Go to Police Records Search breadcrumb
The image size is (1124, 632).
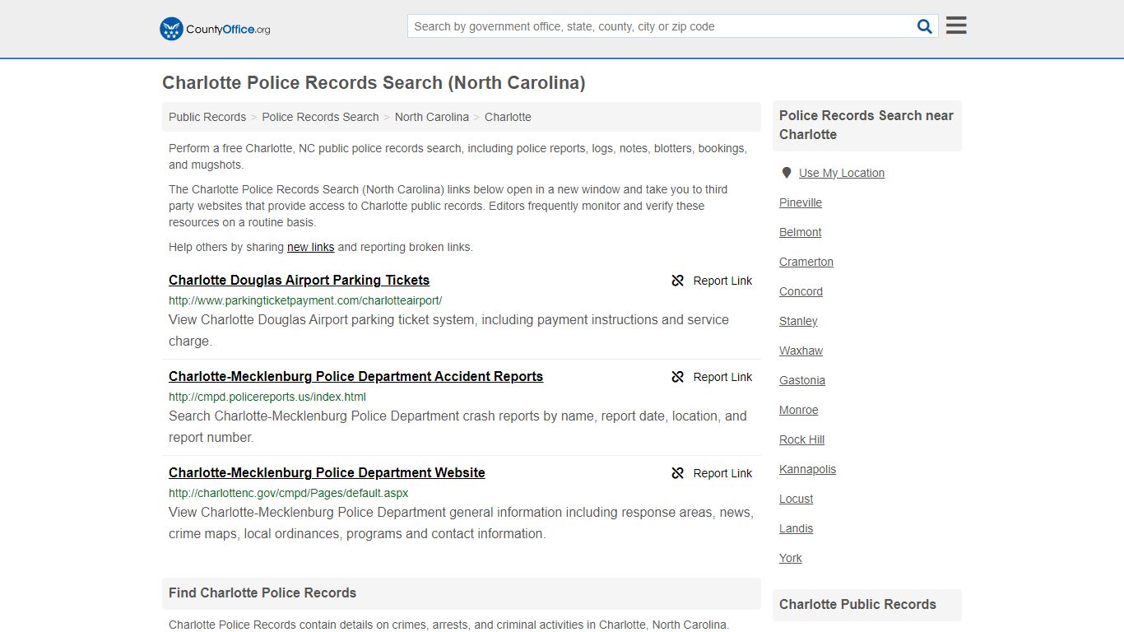(x=320, y=117)
